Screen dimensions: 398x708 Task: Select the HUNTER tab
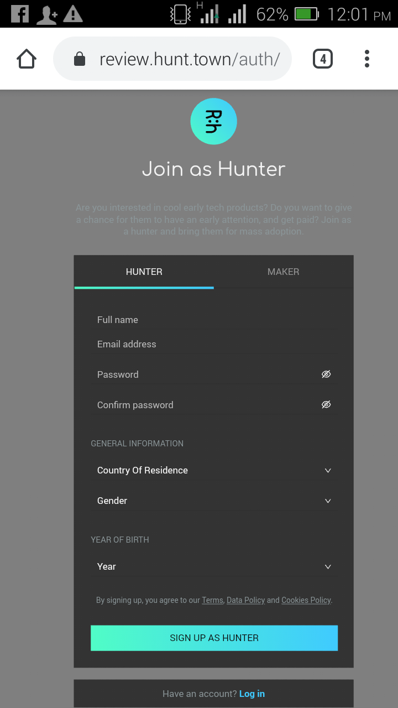pyautogui.click(x=144, y=272)
